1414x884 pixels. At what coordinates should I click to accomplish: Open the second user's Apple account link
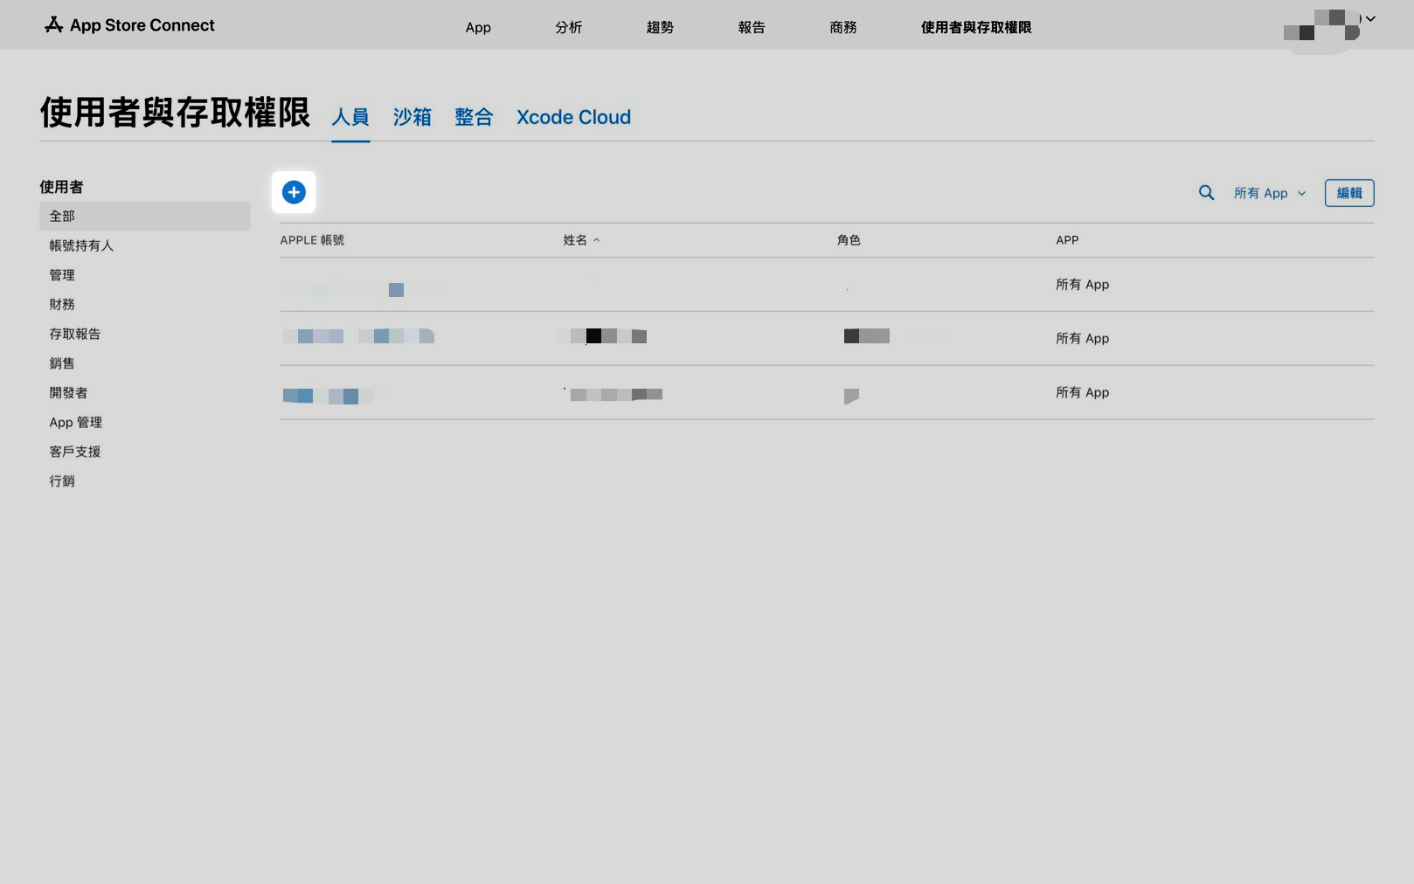(x=358, y=336)
